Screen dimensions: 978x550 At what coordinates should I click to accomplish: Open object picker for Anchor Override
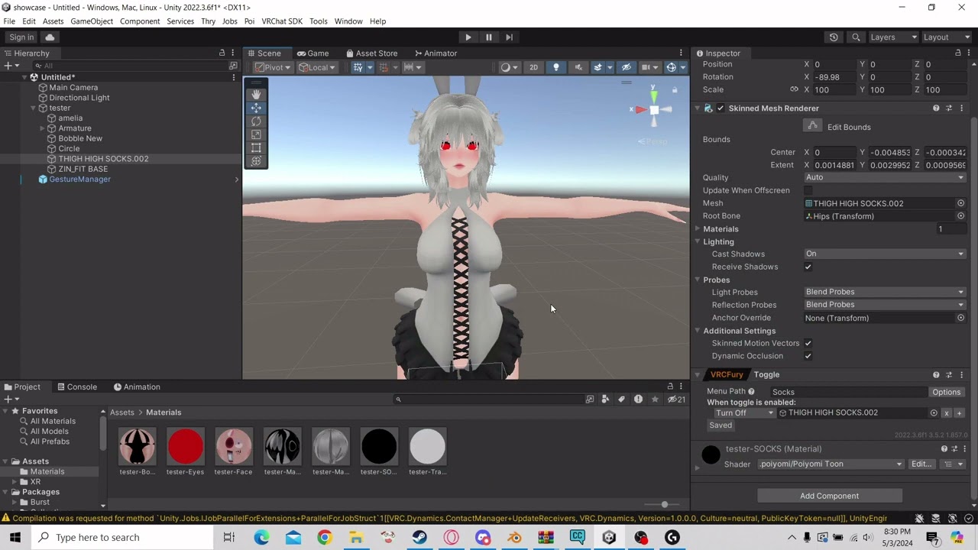(x=960, y=318)
